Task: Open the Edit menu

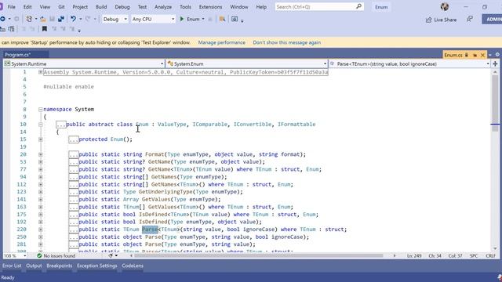Action: (27, 7)
